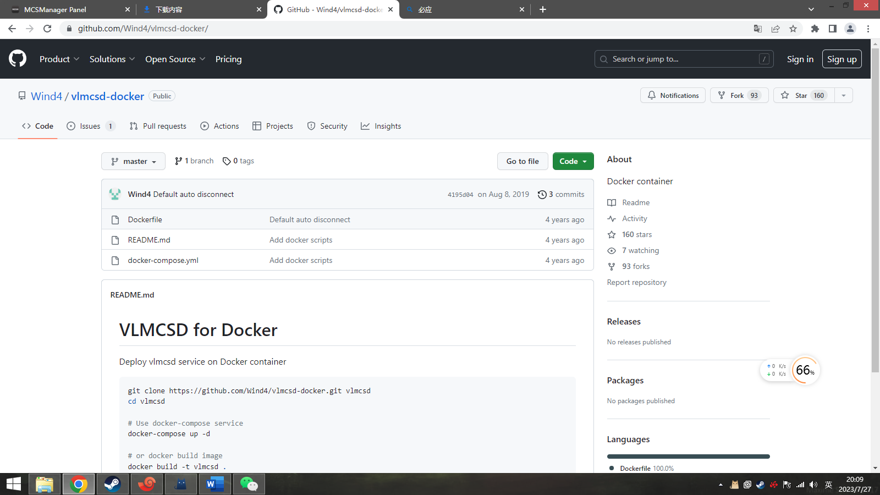Switch to the 必应 browser tab
The width and height of the screenshot is (880, 495).
465,9
